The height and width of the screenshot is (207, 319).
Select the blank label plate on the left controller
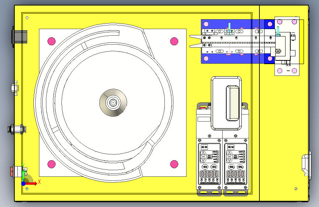[204, 119]
